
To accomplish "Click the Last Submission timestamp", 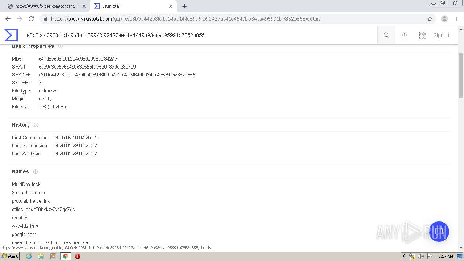I will [76, 145].
